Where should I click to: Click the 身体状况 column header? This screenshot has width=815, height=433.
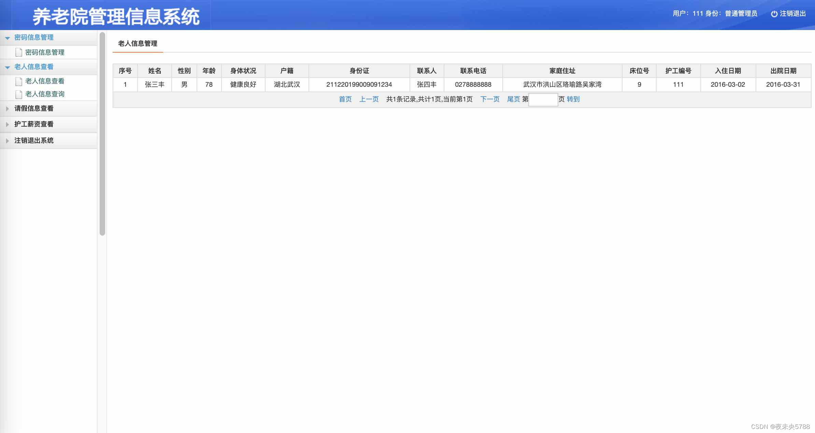[243, 71]
